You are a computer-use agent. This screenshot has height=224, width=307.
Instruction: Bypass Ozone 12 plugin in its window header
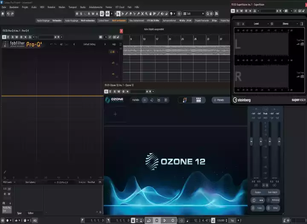(106, 92)
